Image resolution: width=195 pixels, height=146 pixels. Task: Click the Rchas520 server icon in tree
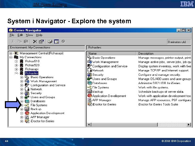21,65
